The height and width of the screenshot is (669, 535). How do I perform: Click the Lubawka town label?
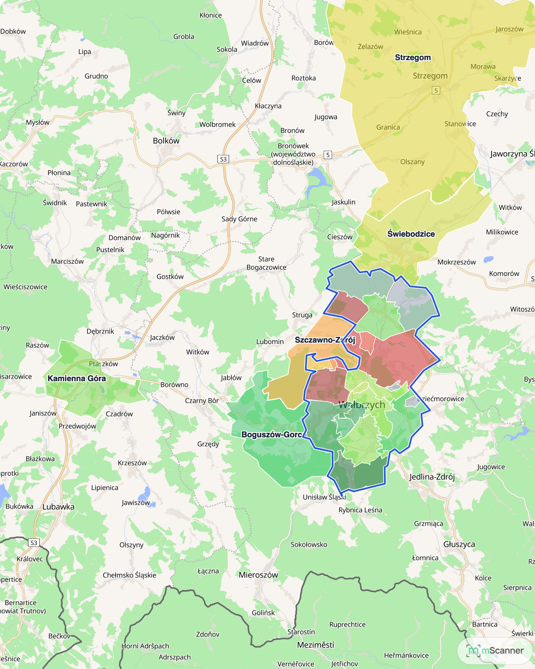58,507
